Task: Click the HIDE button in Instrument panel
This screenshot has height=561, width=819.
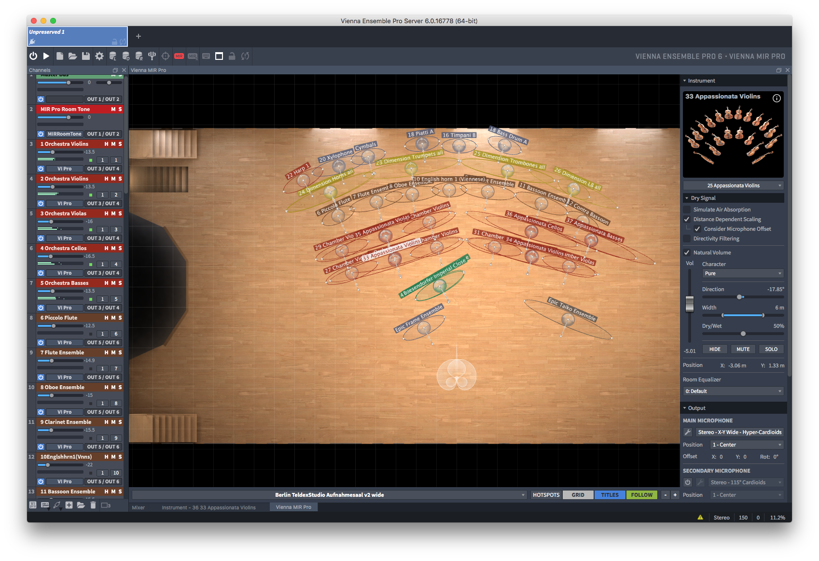Action: (x=715, y=349)
